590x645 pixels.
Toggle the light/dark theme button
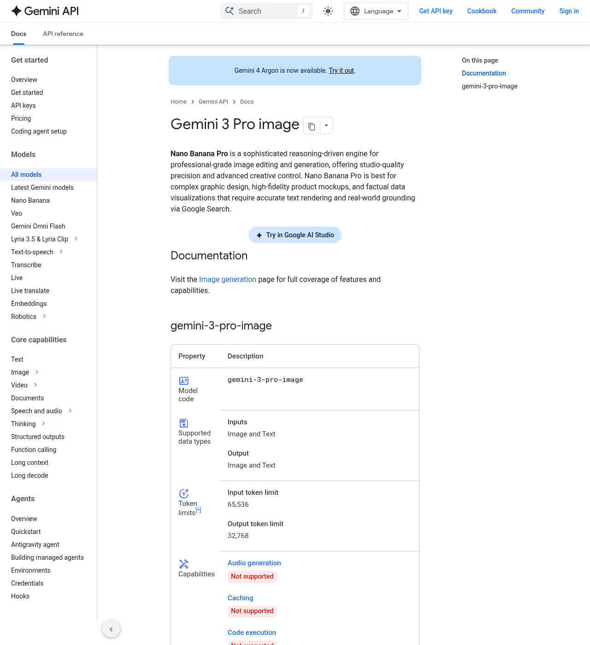(328, 11)
